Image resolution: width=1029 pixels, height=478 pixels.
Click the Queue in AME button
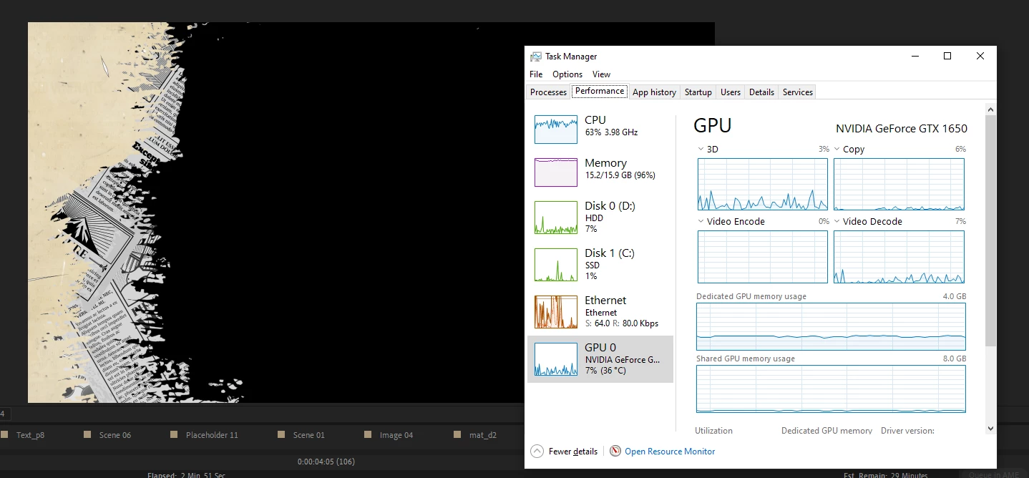(x=995, y=474)
